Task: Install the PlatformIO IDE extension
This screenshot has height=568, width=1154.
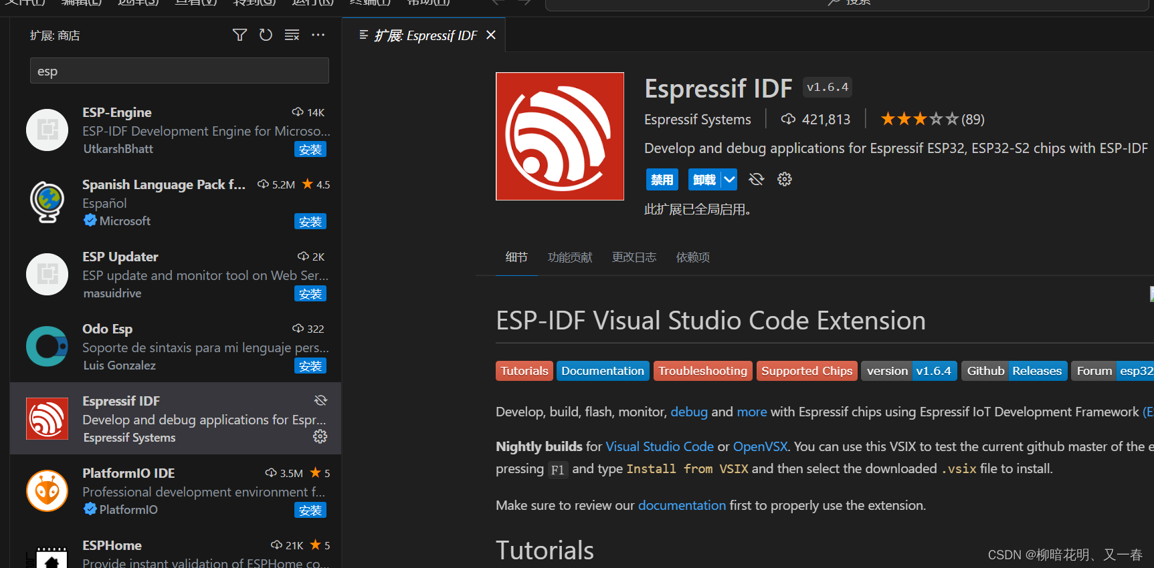Action: point(310,511)
